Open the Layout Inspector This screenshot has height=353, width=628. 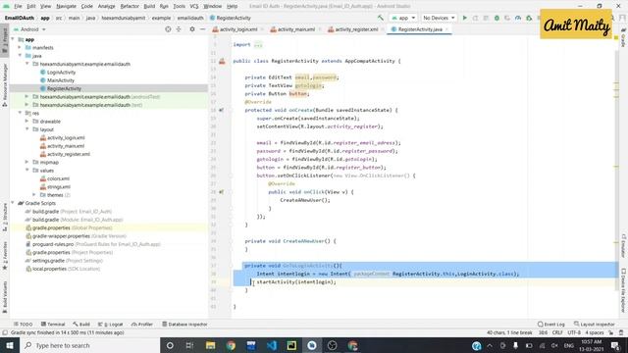point(595,325)
